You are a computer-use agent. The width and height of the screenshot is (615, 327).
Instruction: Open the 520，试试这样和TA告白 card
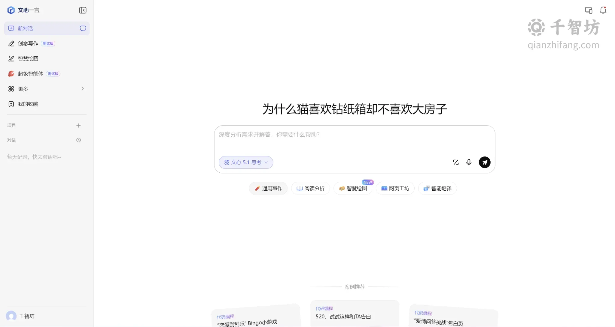(x=355, y=314)
